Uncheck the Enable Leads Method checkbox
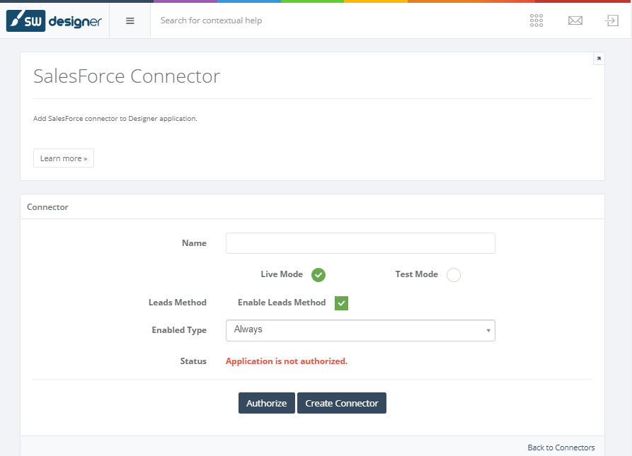 coord(342,303)
